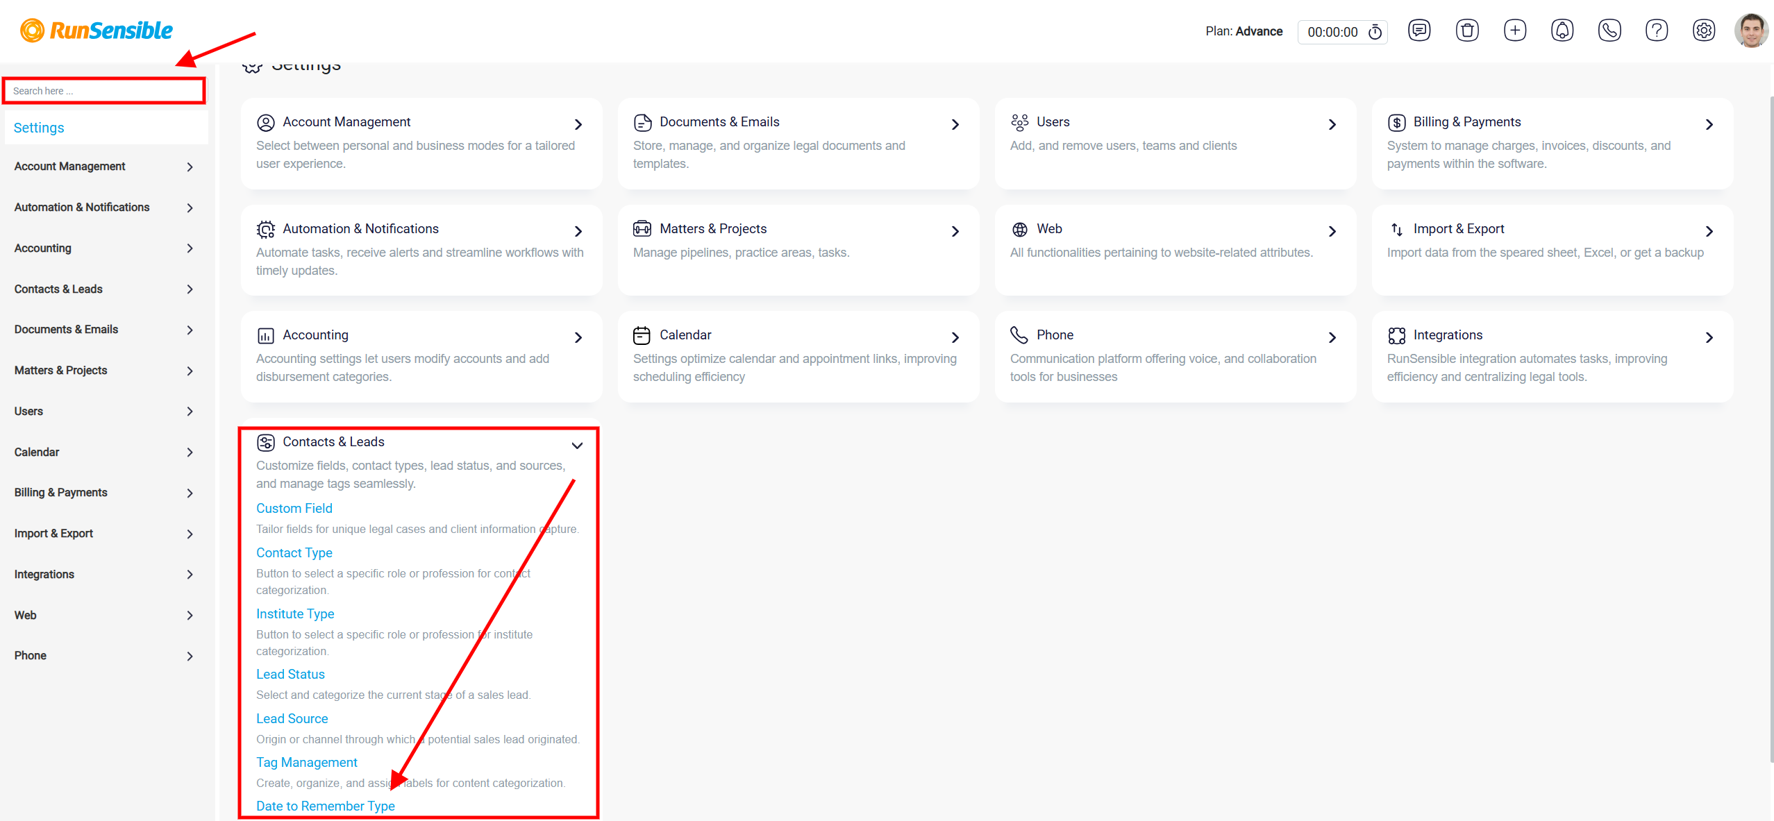Open the chat messages icon in header
The height and width of the screenshot is (821, 1774).
coord(1419,31)
